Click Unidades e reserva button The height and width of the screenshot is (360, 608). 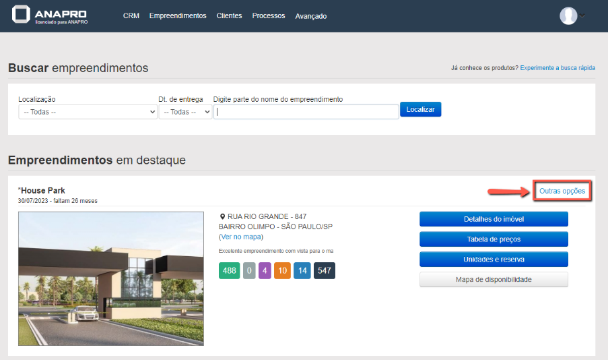click(494, 260)
